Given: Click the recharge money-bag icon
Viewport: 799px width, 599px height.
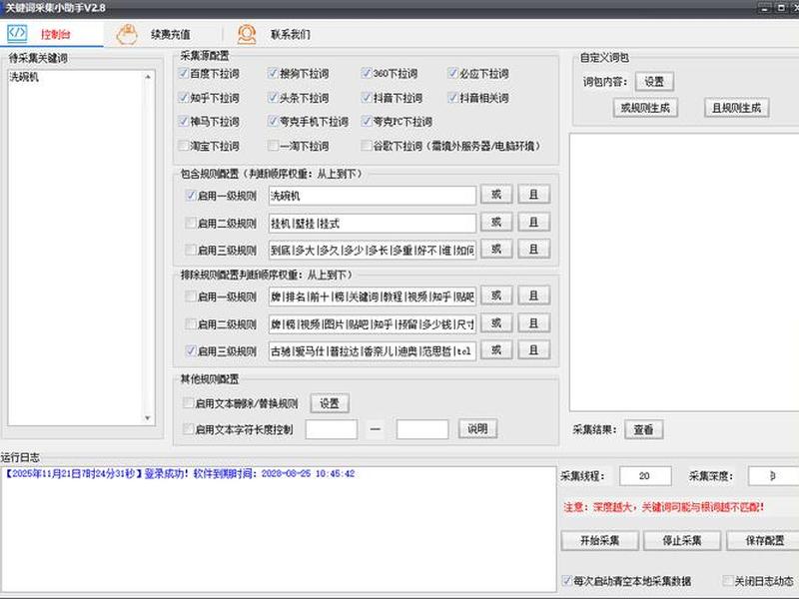Looking at the screenshot, I should [x=127, y=34].
